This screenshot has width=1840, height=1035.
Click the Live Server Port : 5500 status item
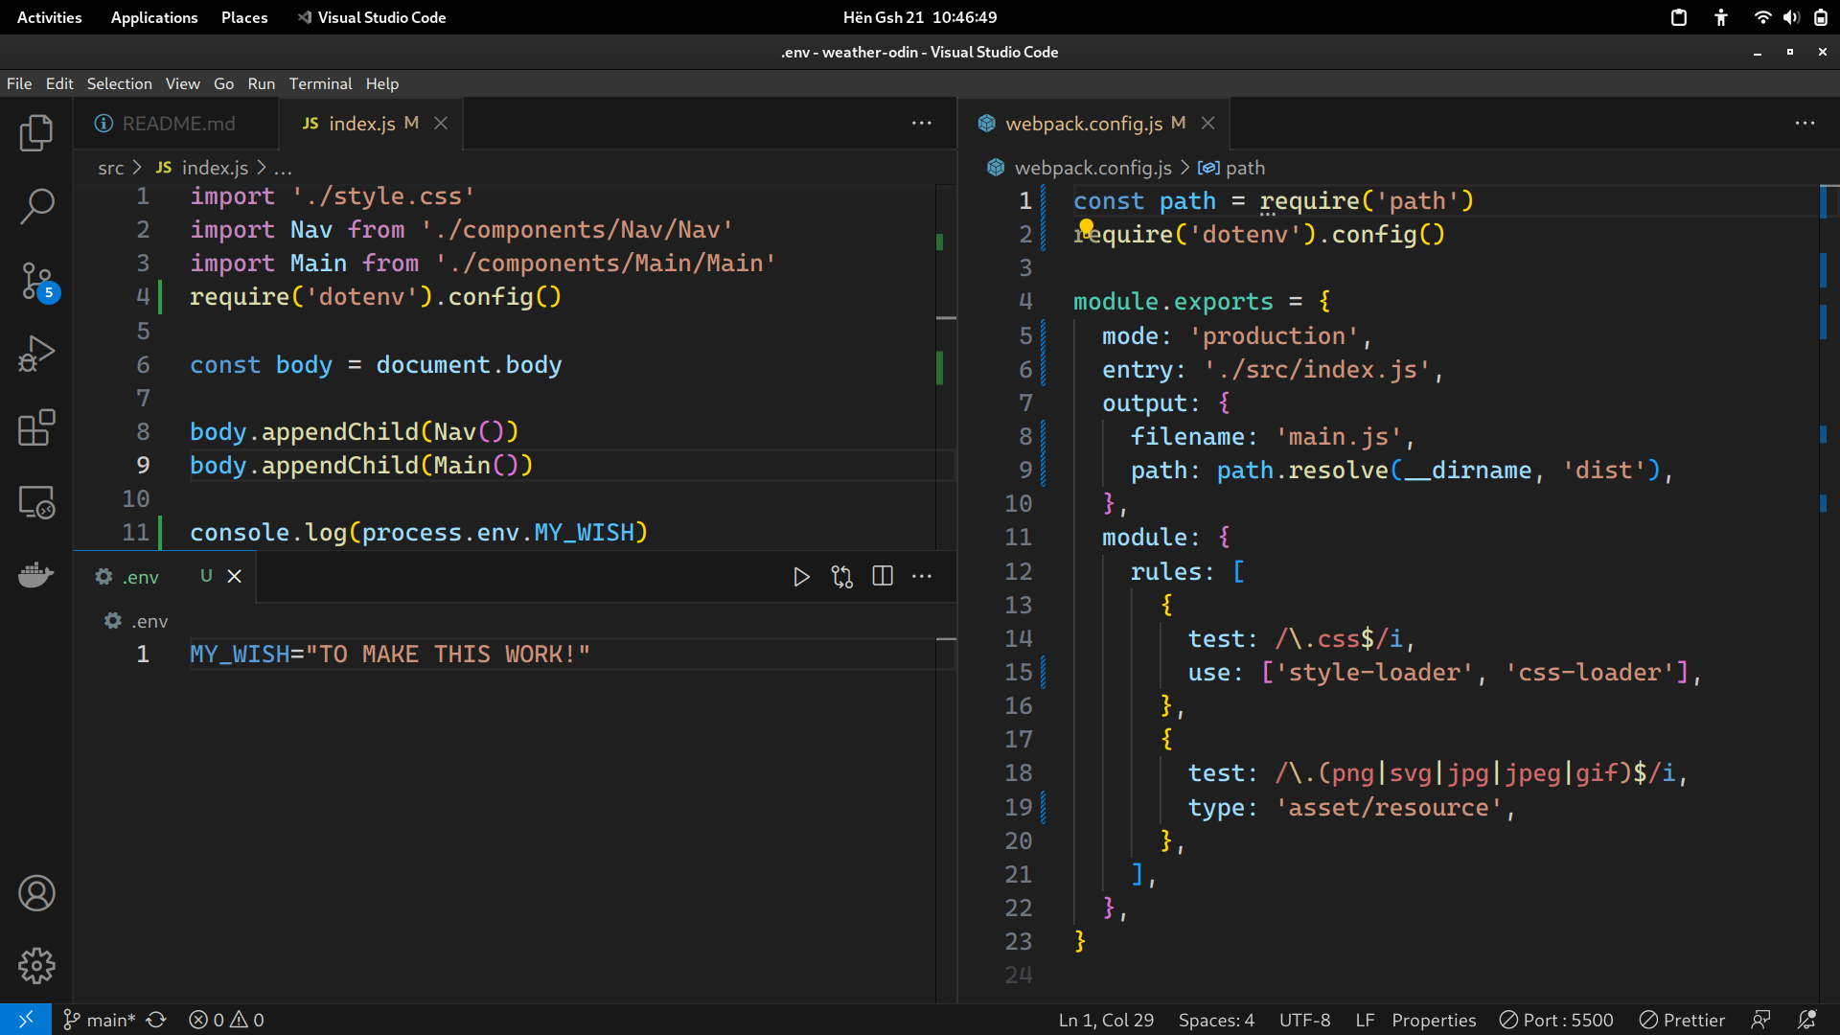point(1556,1020)
